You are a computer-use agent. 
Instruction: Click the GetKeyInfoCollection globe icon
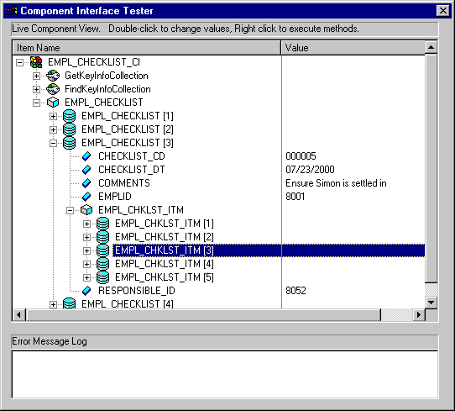53,76
